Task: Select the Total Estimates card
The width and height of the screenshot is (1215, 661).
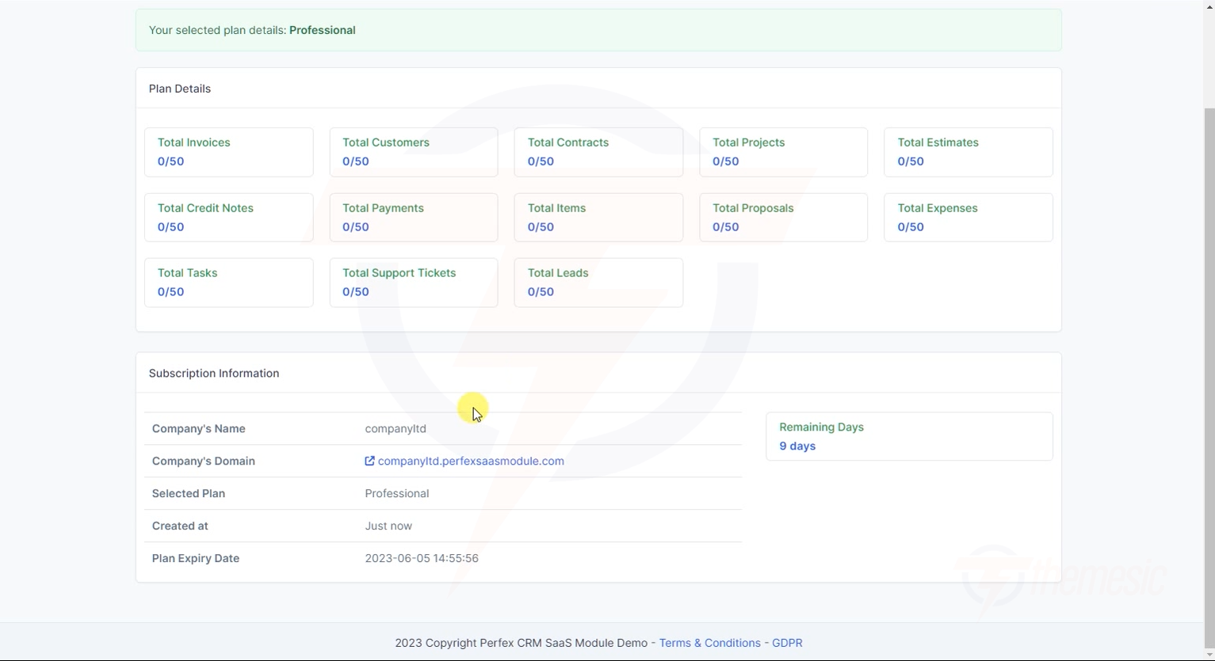Action: click(968, 152)
